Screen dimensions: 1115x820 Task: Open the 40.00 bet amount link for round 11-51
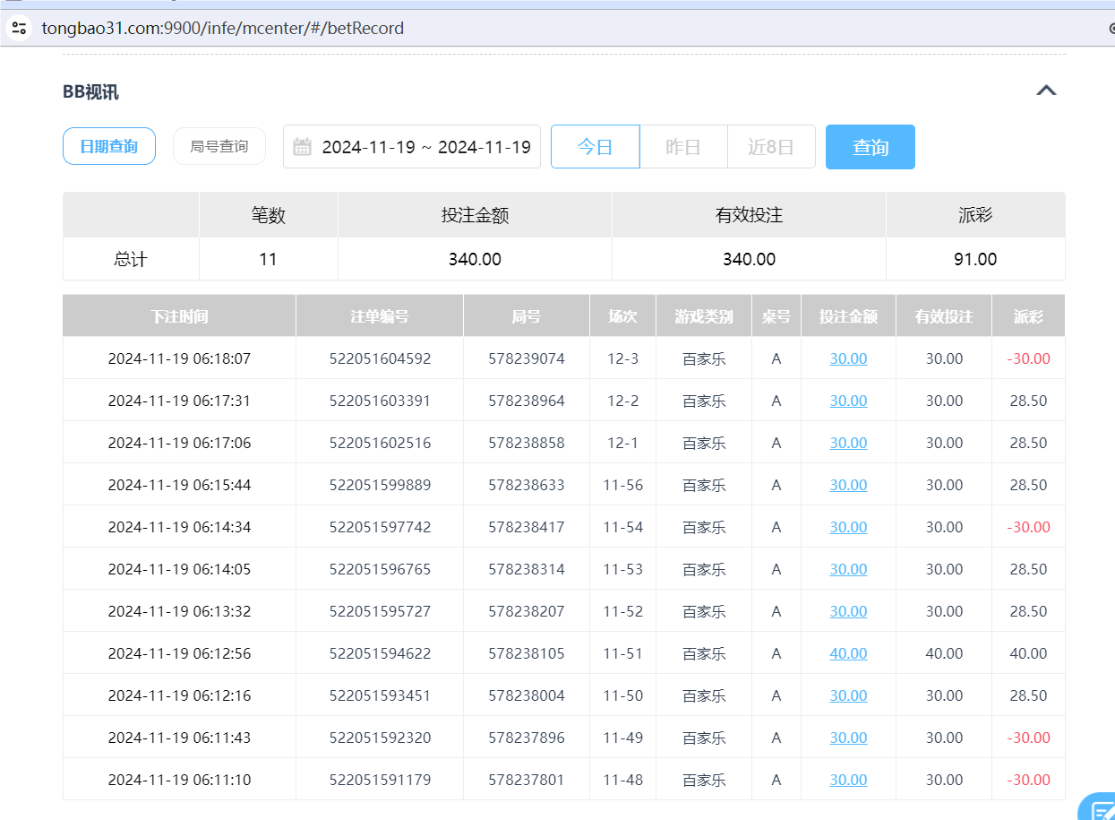click(x=847, y=653)
